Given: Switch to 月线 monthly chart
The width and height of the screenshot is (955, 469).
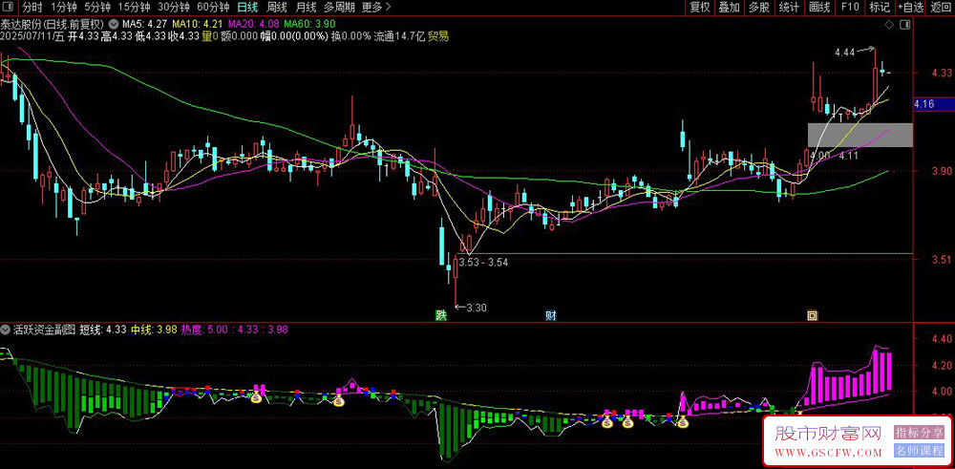Looking at the screenshot, I should coord(306,8).
